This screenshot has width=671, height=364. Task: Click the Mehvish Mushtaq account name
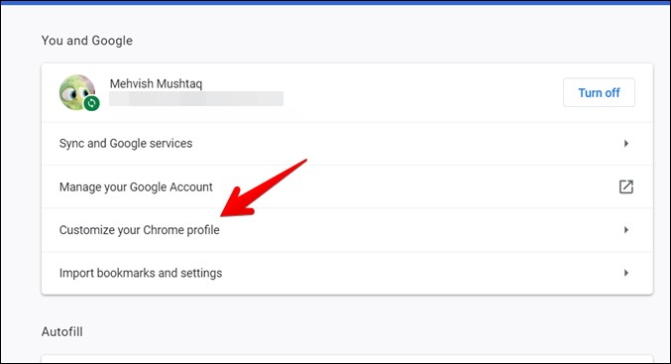point(156,83)
